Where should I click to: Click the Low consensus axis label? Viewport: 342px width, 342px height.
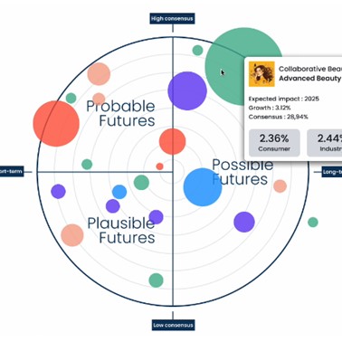coord(173,325)
